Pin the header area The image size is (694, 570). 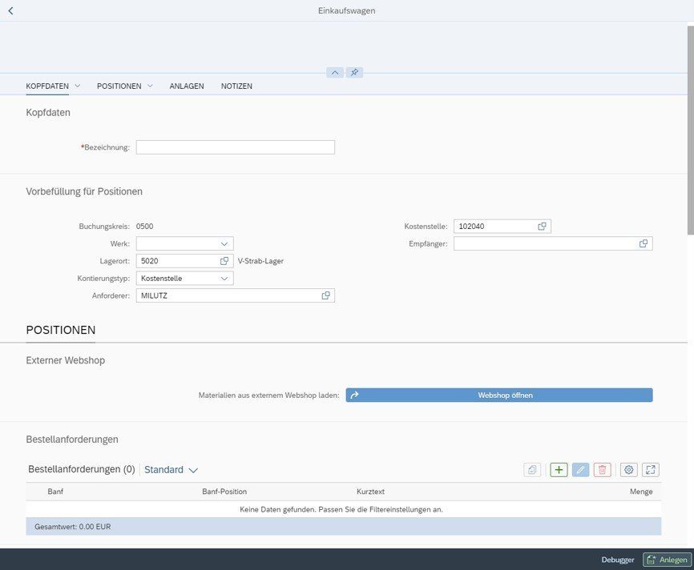[353, 72]
